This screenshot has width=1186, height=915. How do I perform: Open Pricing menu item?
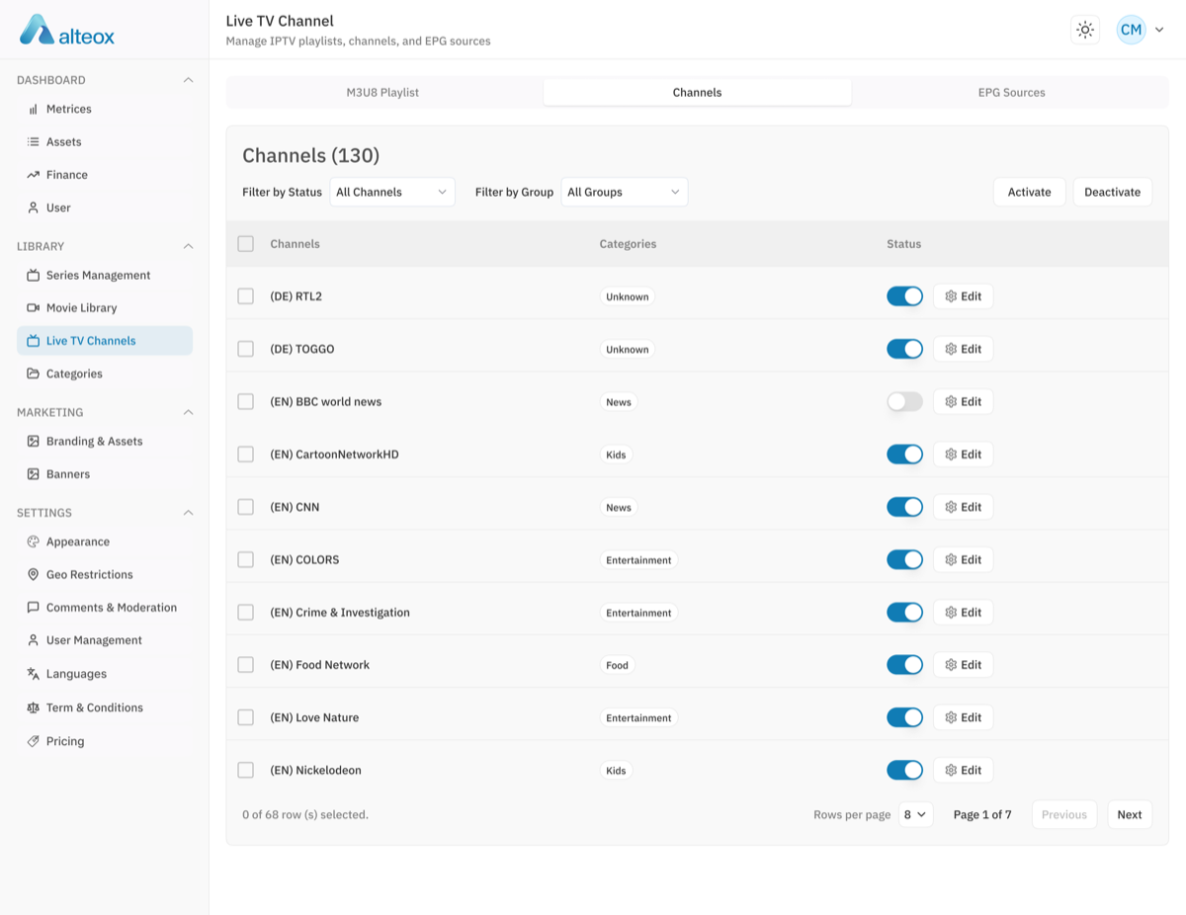tap(105, 741)
